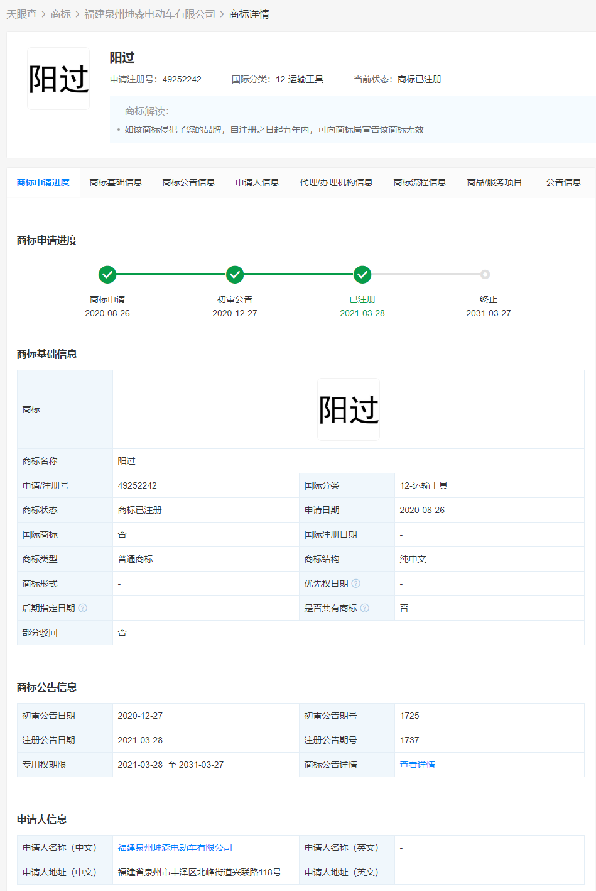Click the large 阳过 trademark image in the table
This screenshot has width=596, height=891.
click(349, 409)
